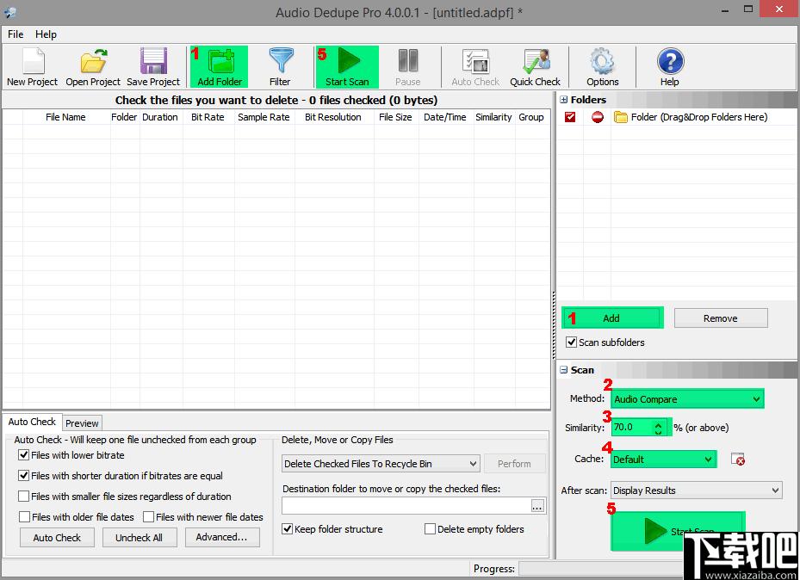This screenshot has height=580, width=800.
Task: Click the Uncheck All button
Action: click(x=139, y=538)
